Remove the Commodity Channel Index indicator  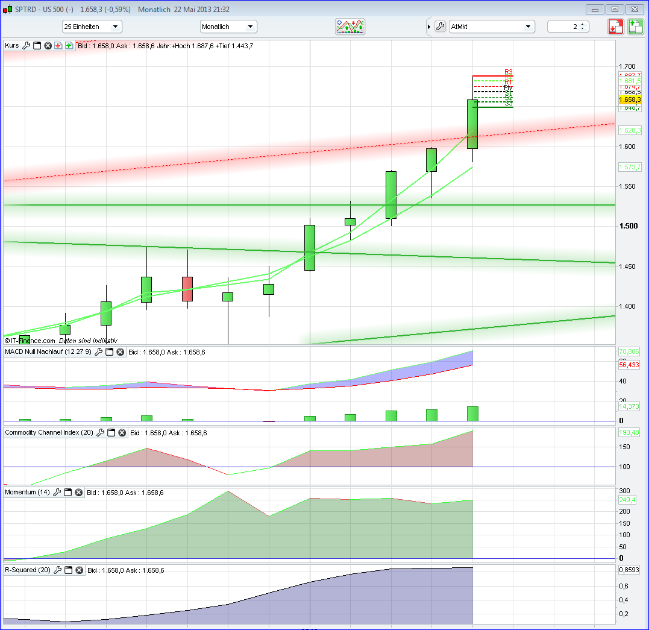coord(122,433)
